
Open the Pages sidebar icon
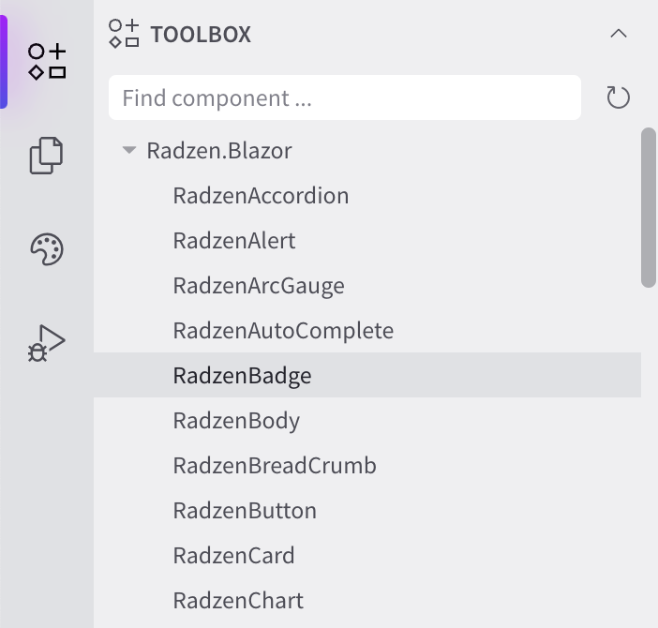point(46,156)
